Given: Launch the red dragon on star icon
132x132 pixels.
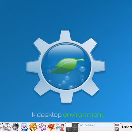Looking at the screenshot, I should click(x=51, y=127).
